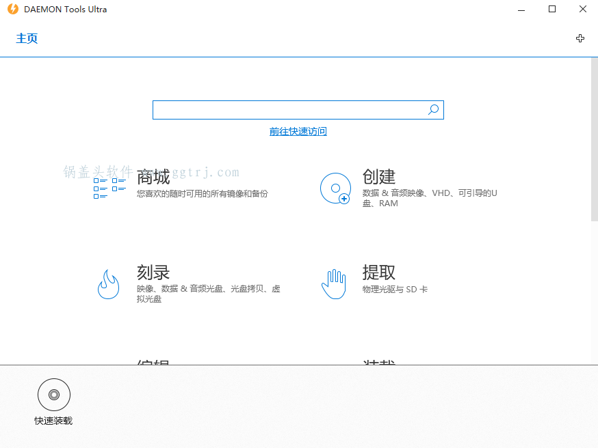Viewport: 598px width, 448px height.
Task: Click the partially visible 装载 heading
Action: point(379,362)
